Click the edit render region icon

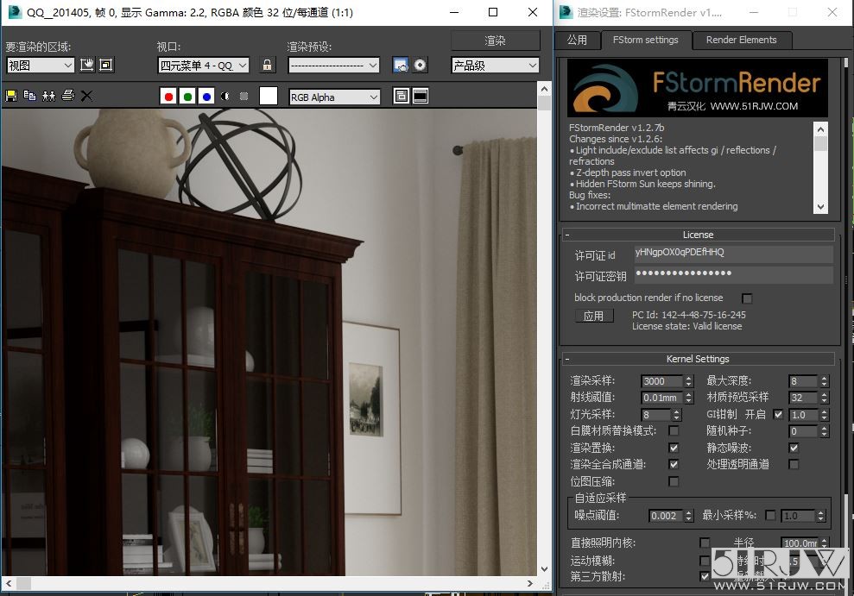[x=87, y=66]
